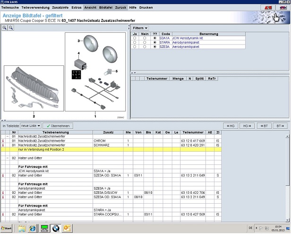Click the red car icon in header
The height and width of the screenshot is (235, 292).
coord(268,8)
